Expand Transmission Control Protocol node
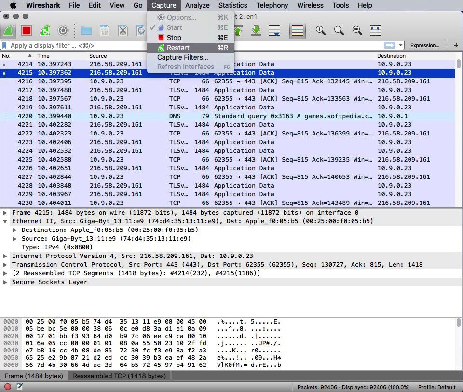Image resolution: width=463 pixels, height=392 pixels. tap(5, 265)
